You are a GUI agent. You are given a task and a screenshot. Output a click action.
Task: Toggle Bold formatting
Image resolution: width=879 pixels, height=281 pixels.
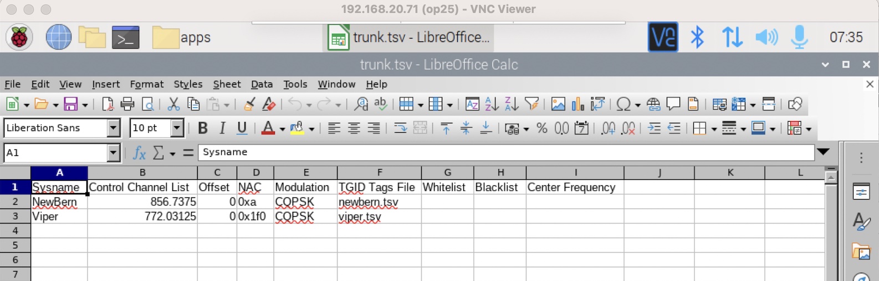pos(203,128)
